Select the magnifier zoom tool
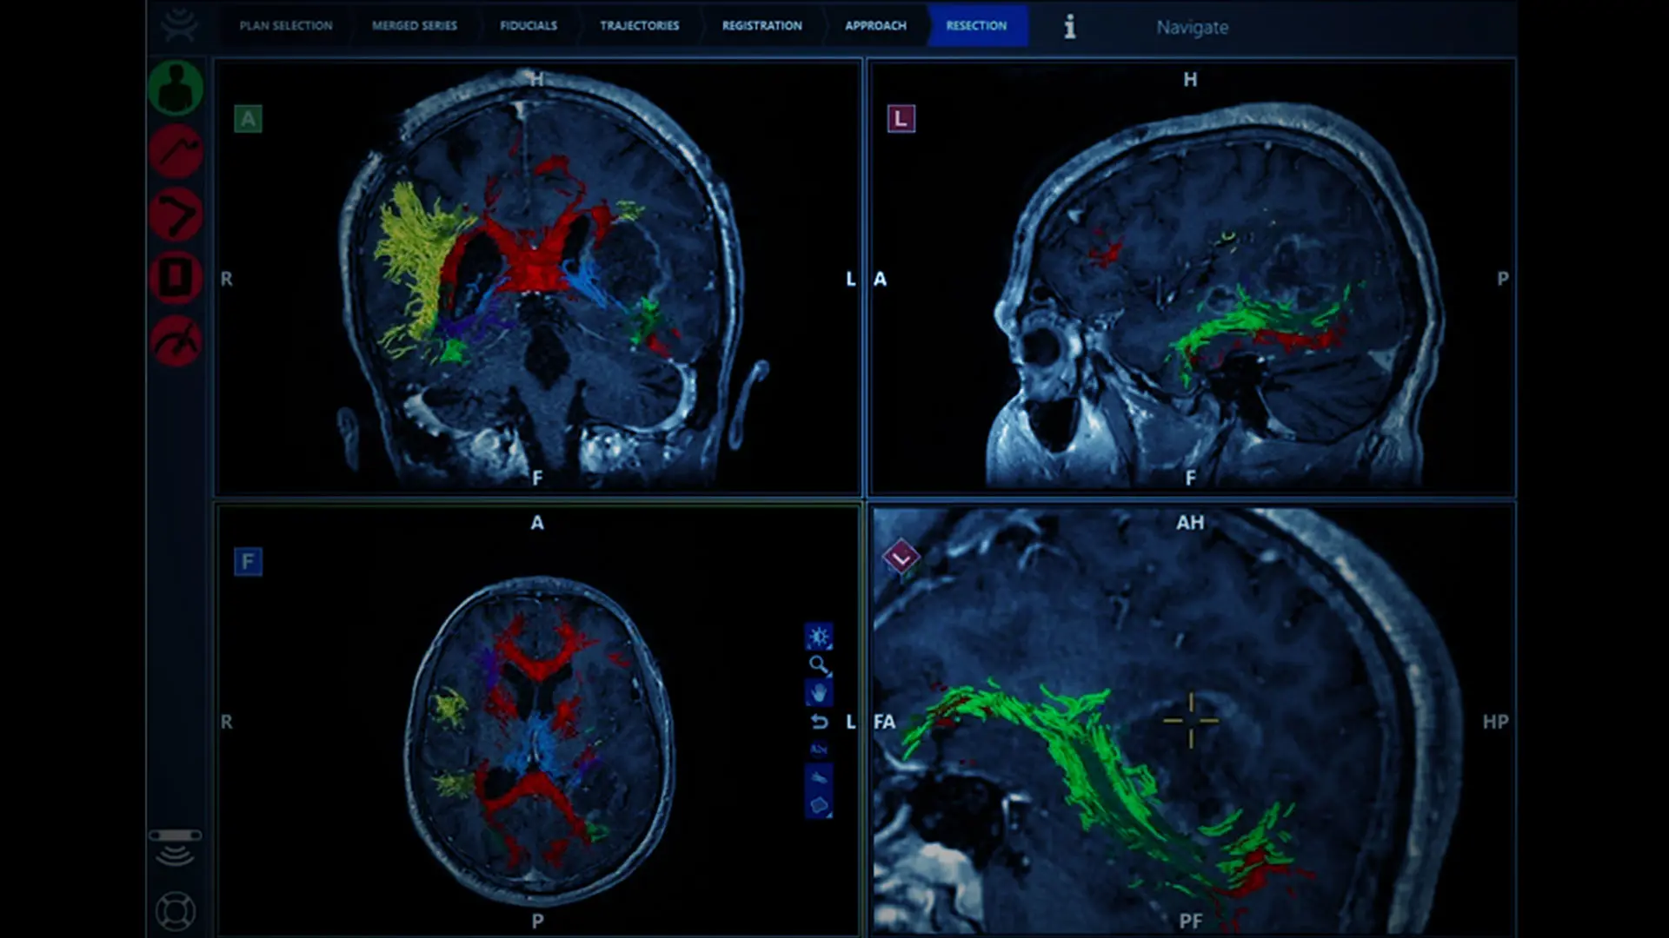1669x938 pixels. point(818,665)
